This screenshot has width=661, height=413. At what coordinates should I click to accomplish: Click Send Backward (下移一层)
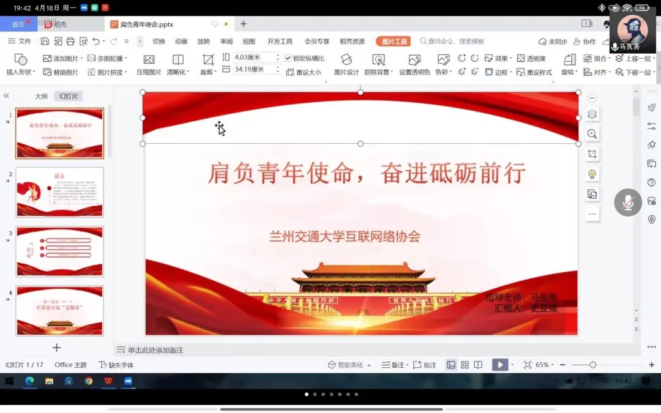click(635, 72)
